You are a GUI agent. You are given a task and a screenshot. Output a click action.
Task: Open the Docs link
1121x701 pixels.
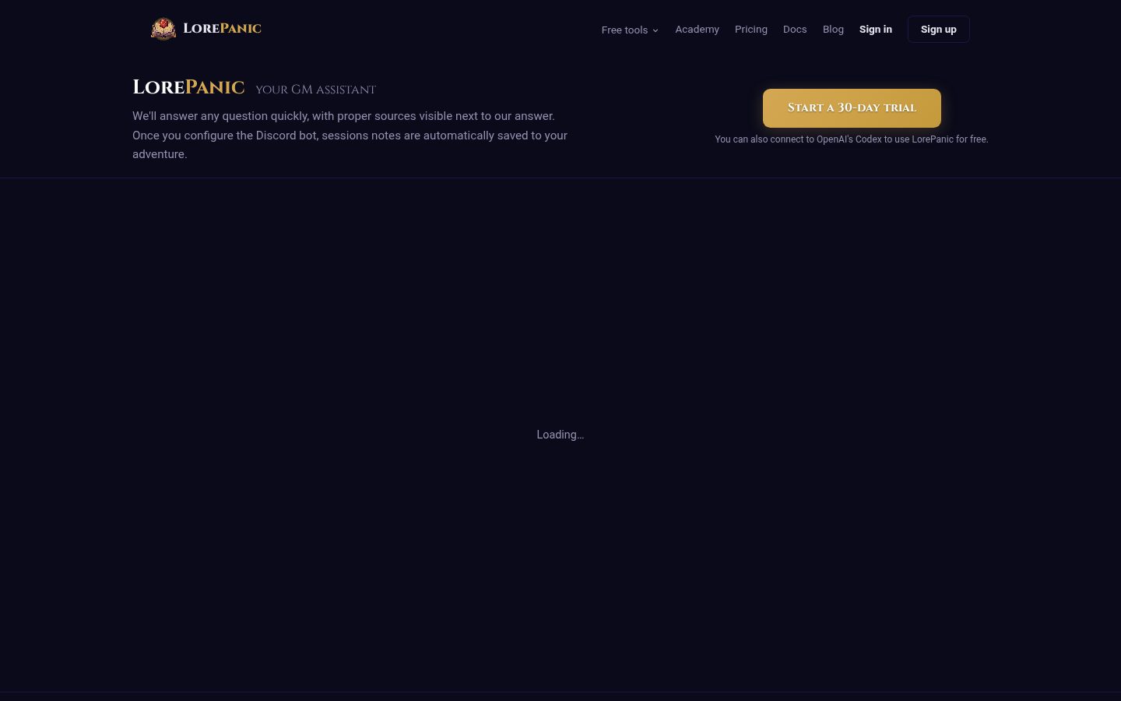[x=795, y=29]
